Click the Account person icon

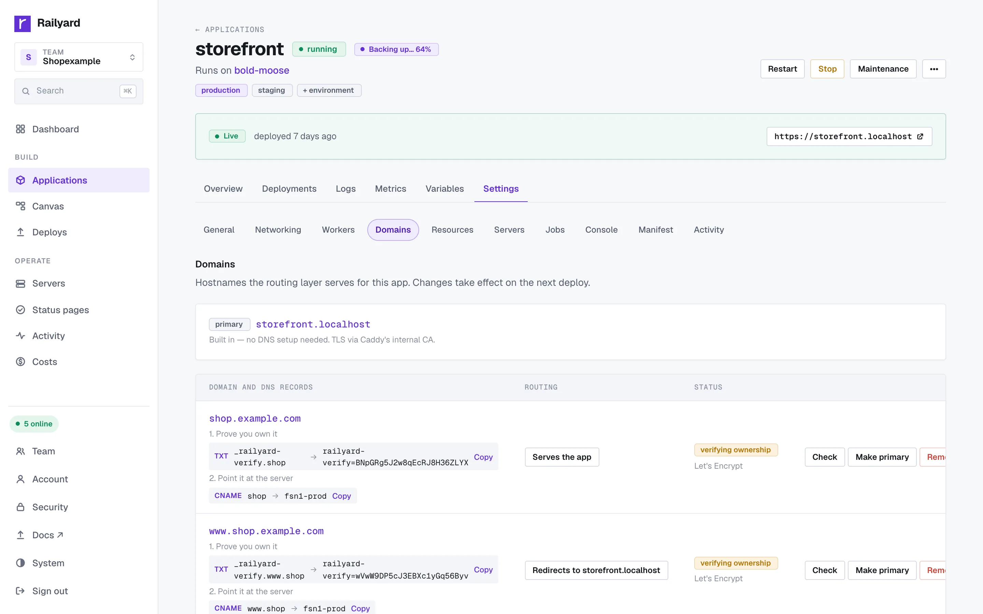pyautogui.click(x=20, y=479)
